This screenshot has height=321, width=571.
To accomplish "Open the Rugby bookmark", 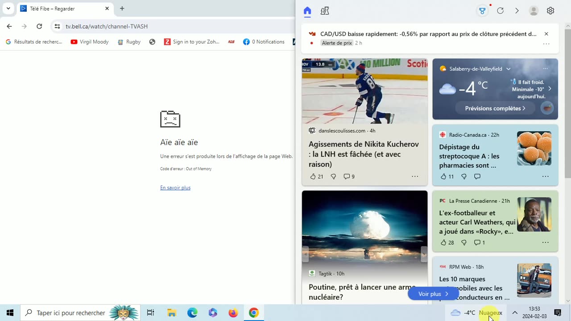I will [129, 42].
